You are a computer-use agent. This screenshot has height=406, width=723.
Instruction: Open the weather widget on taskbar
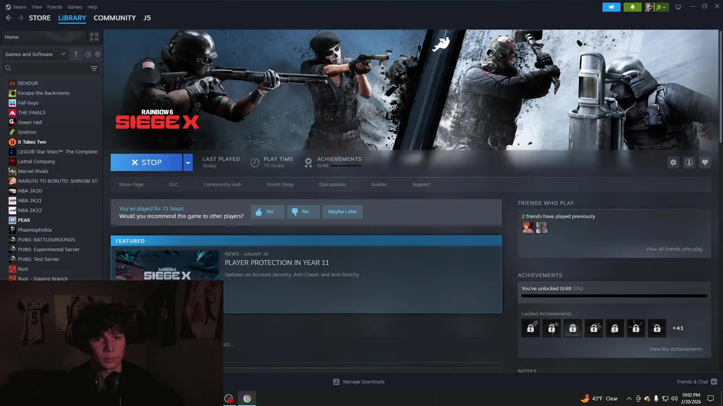[599, 399]
